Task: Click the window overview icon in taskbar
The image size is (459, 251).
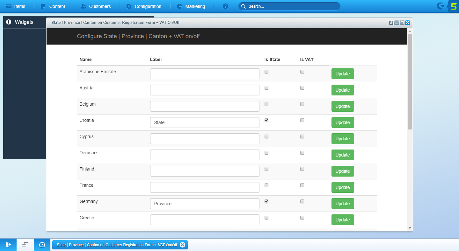Action: tap(25, 245)
